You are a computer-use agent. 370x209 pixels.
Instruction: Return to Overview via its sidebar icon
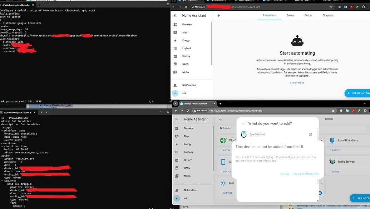(x=177, y=128)
